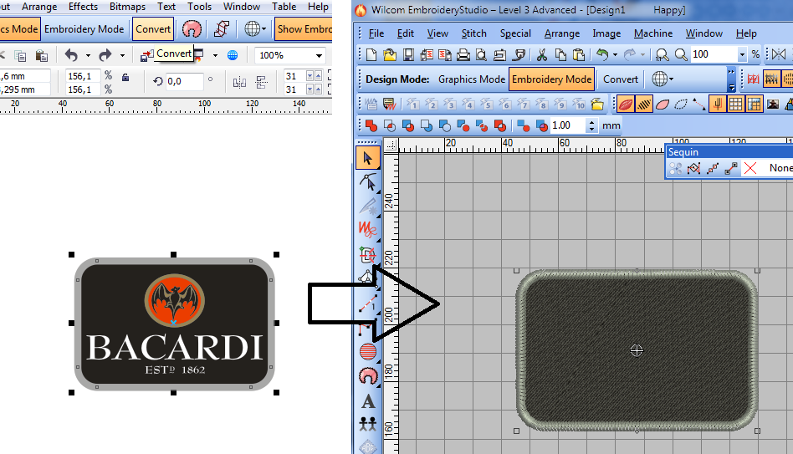Toggle show stitches striped icon
Image resolution: width=793 pixels, height=454 pixels.
click(644, 105)
